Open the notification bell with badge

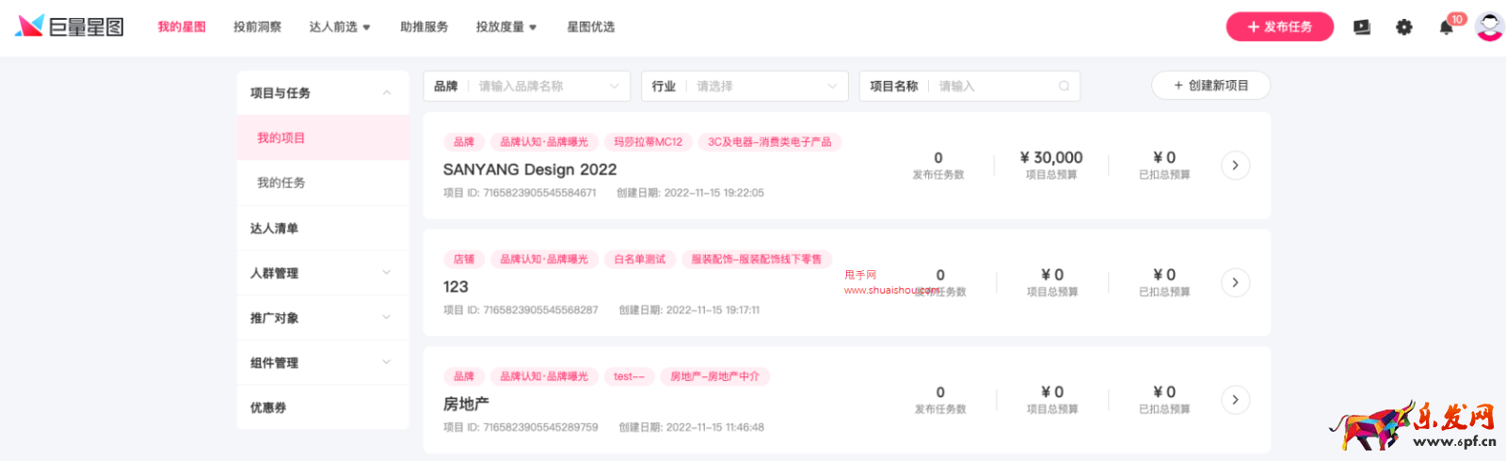1447,27
